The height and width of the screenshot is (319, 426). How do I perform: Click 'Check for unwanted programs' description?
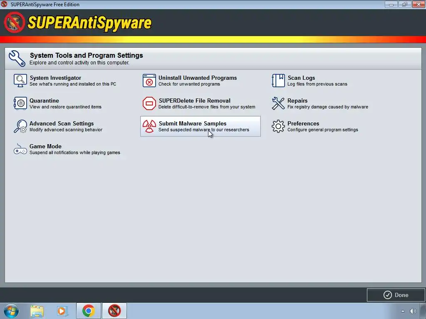pyautogui.click(x=189, y=84)
